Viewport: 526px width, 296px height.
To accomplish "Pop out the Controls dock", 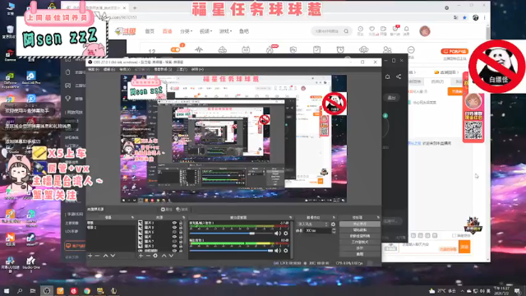I will click(x=378, y=217).
